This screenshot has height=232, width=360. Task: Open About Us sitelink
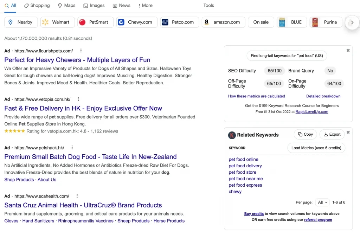[x=47, y=180]
